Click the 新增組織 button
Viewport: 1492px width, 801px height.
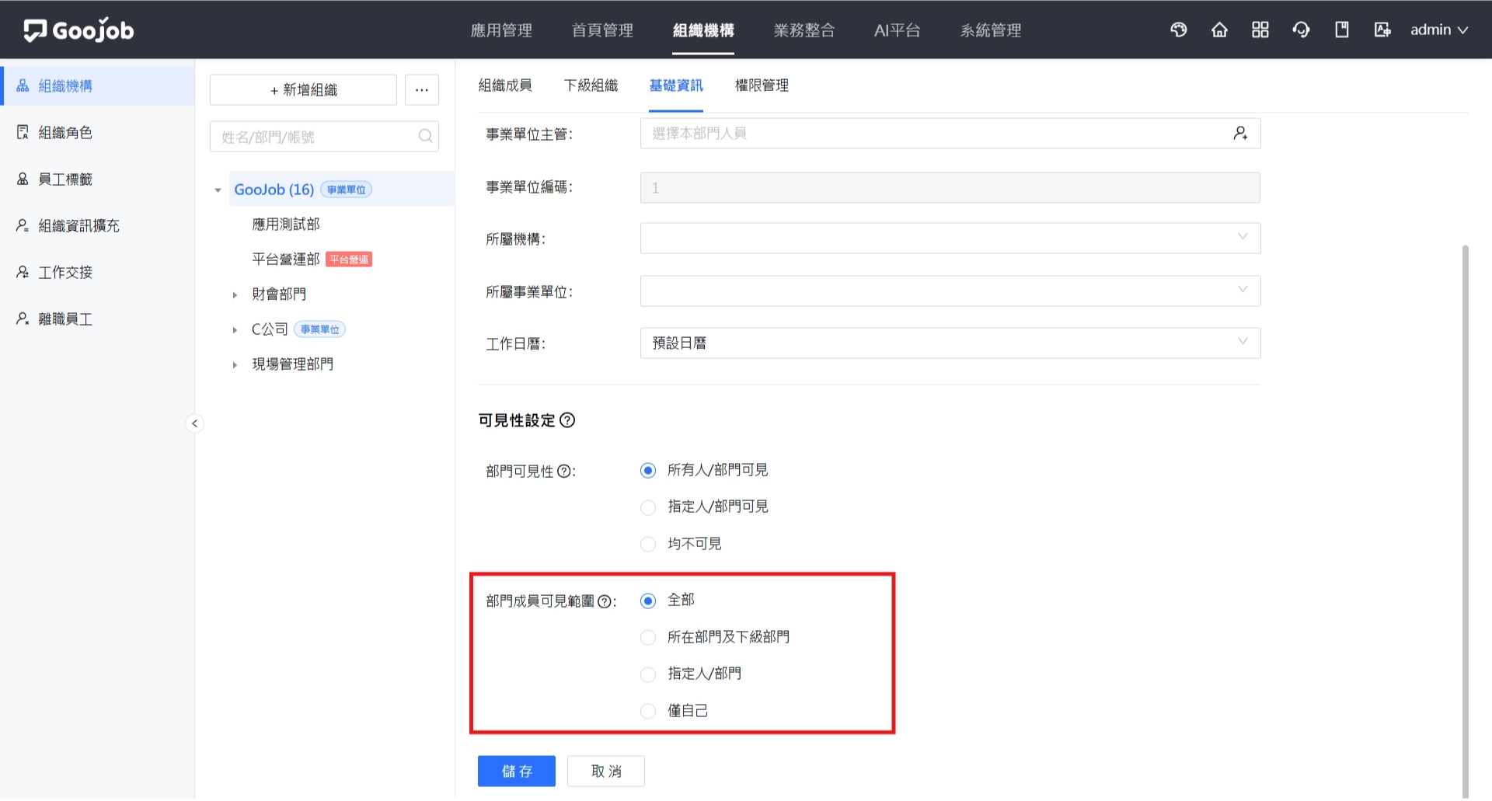click(x=303, y=90)
